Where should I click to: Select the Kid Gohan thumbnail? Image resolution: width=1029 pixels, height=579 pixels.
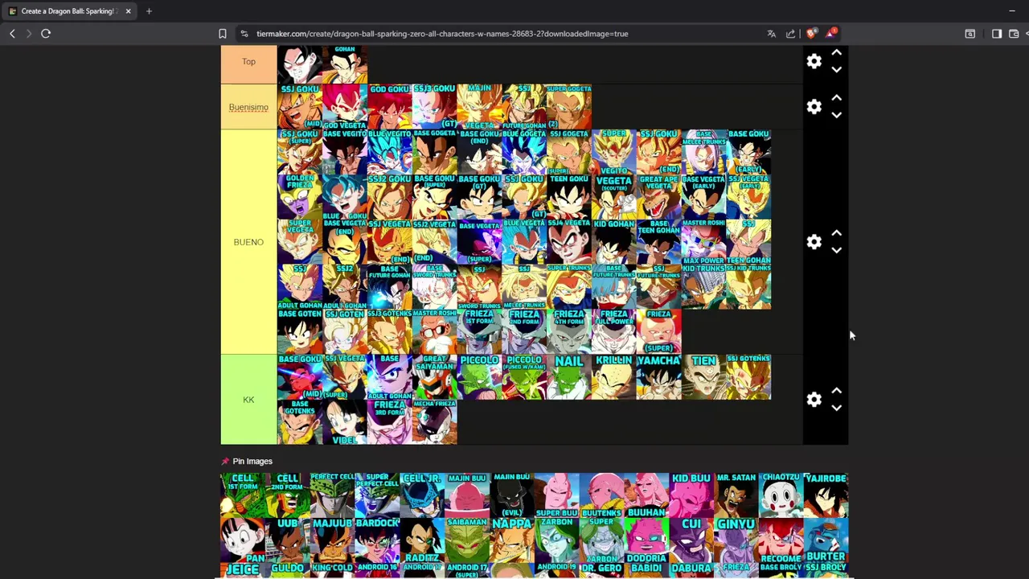click(x=614, y=242)
